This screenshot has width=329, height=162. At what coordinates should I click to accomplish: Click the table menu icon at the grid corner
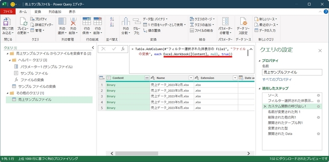(x=102, y=78)
